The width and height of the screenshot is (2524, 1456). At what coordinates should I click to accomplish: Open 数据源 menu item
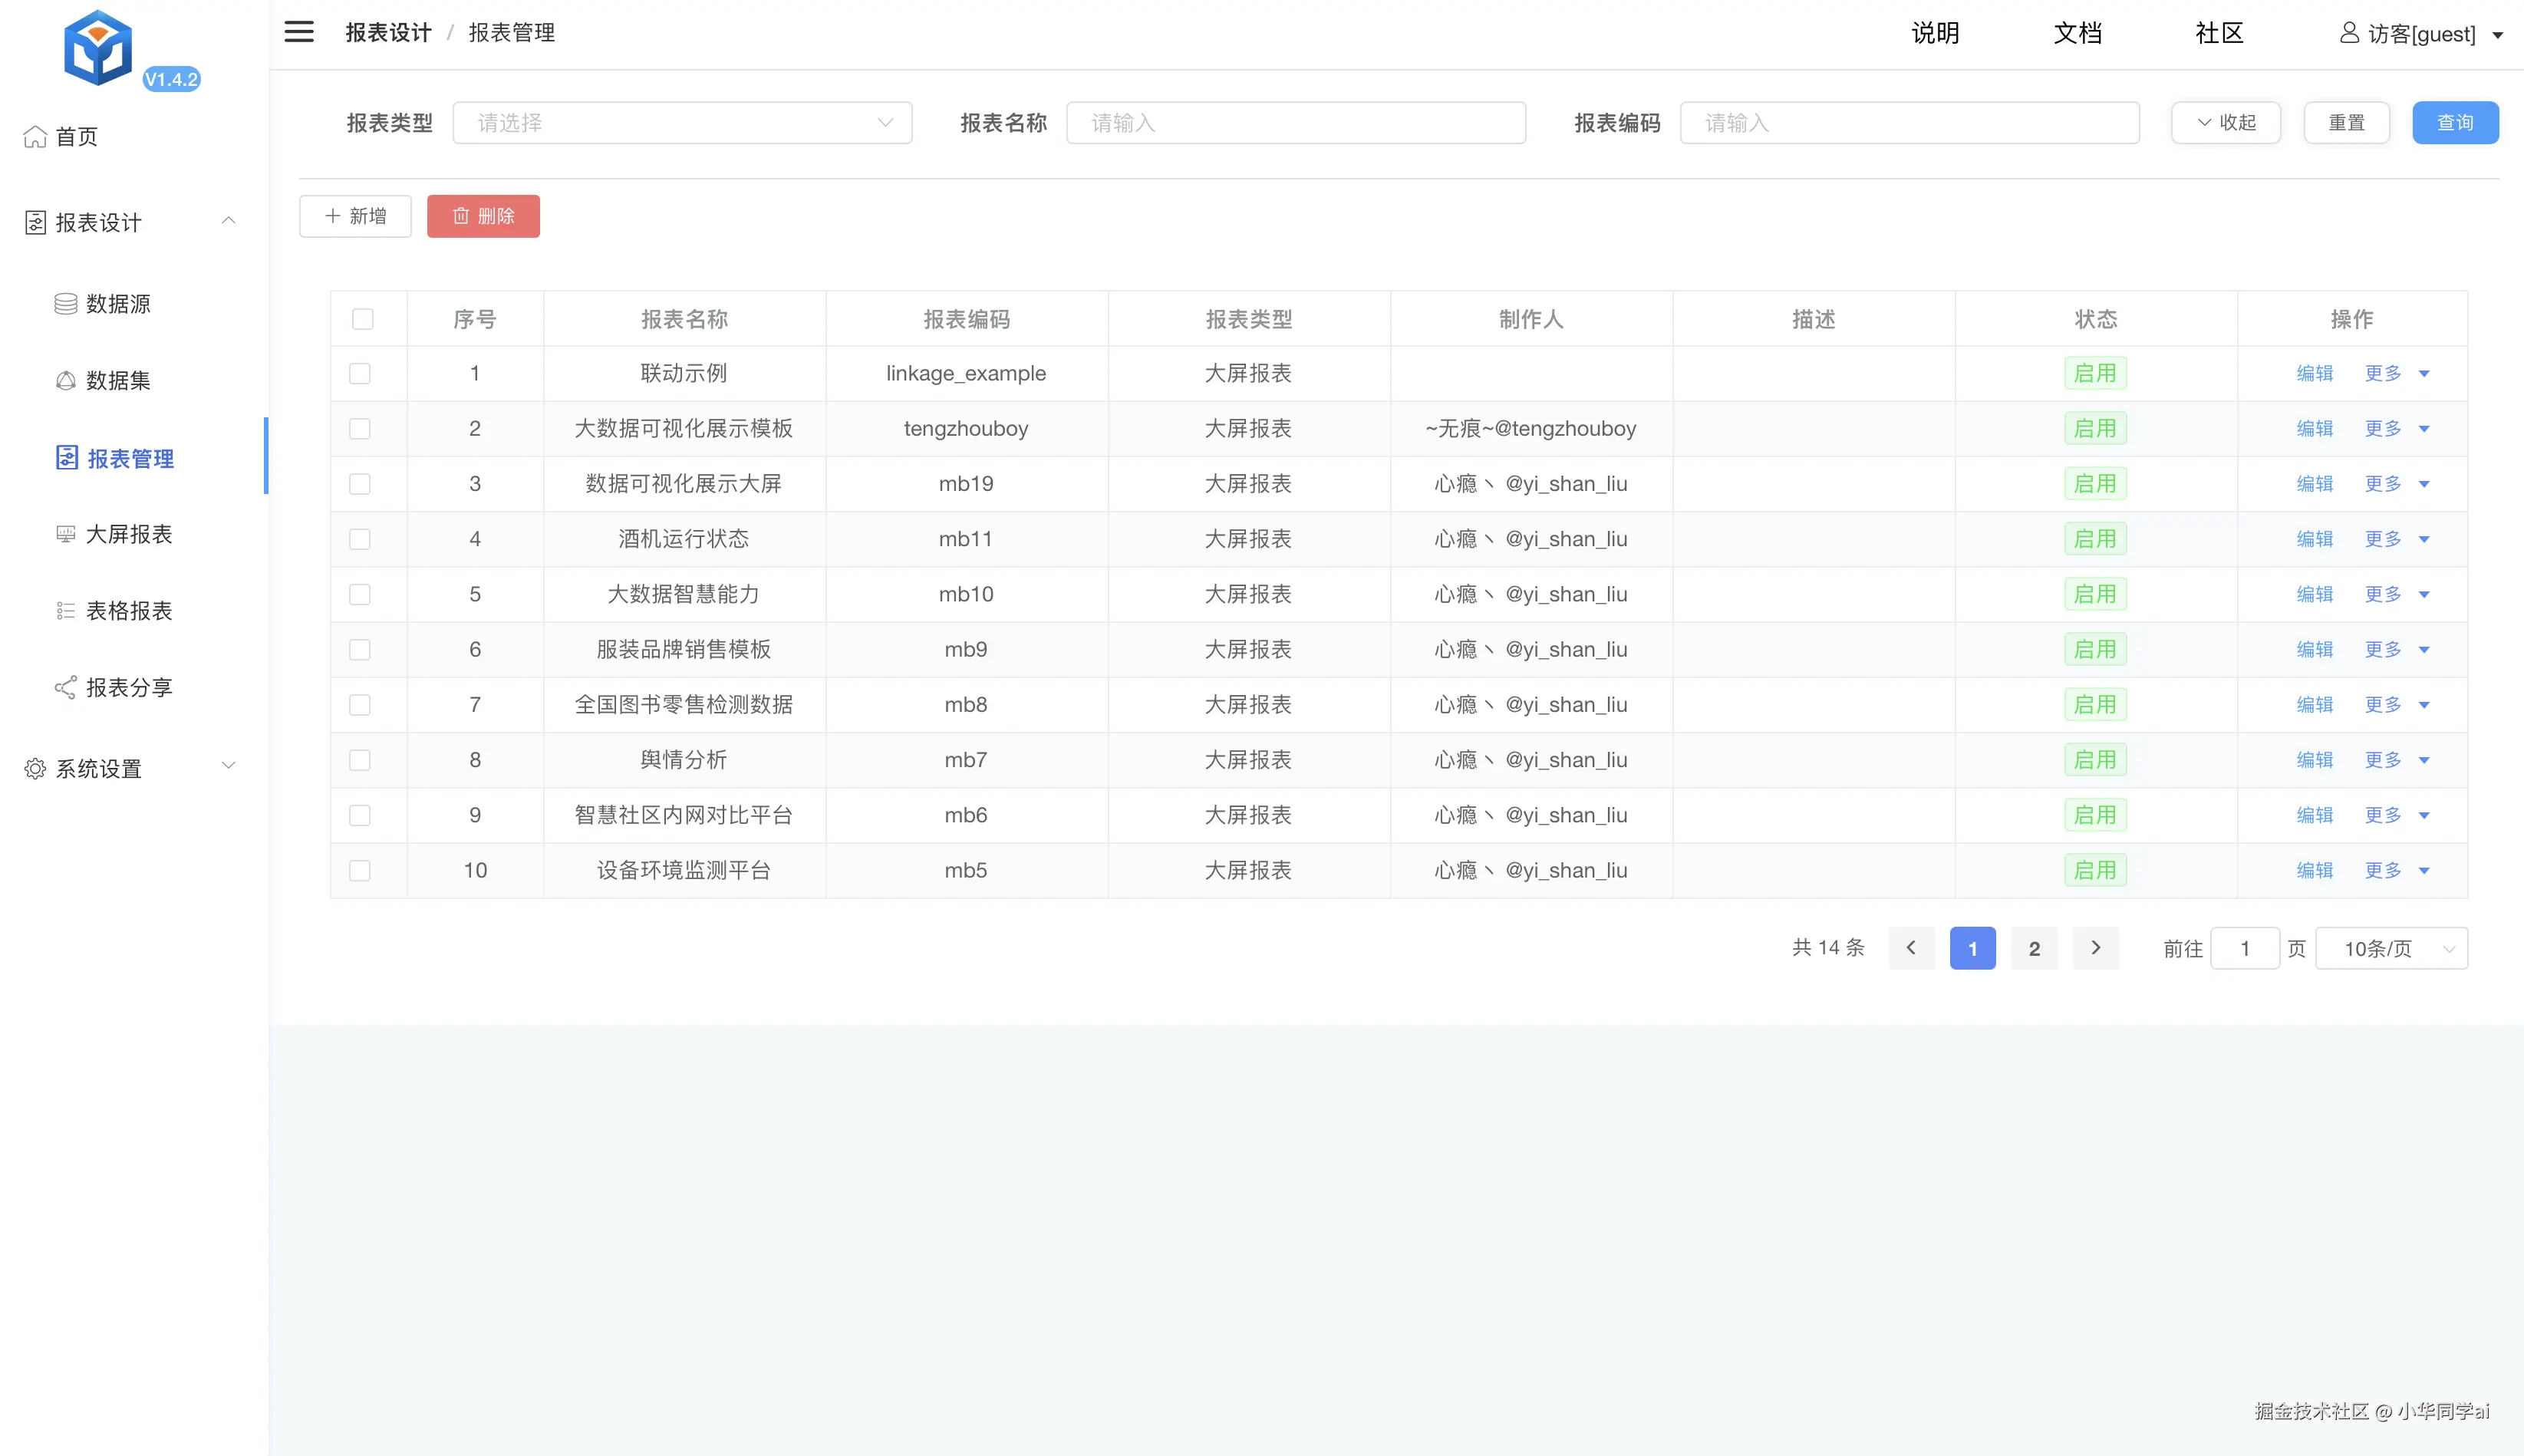[x=118, y=303]
